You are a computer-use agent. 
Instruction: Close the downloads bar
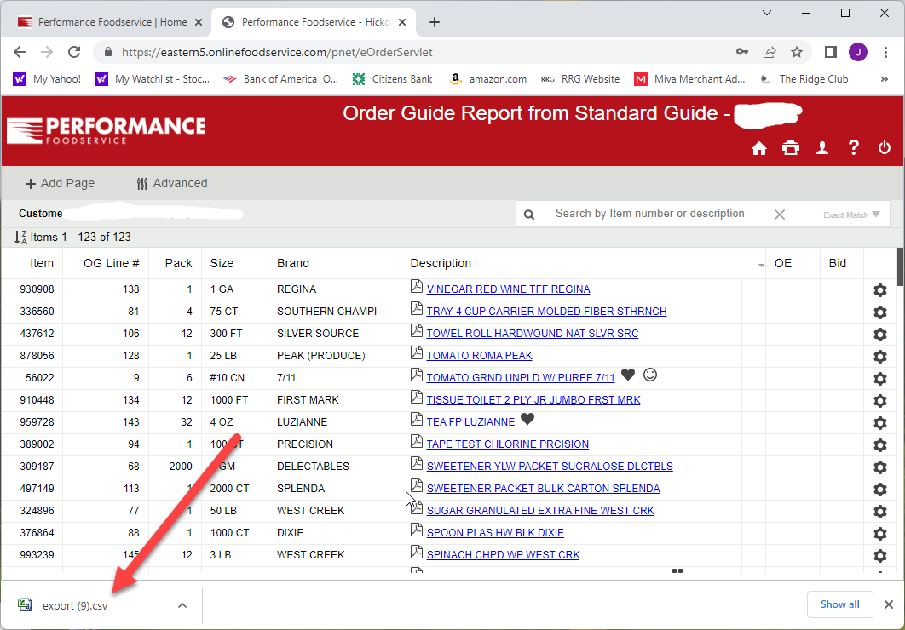pyautogui.click(x=889, y=604)
